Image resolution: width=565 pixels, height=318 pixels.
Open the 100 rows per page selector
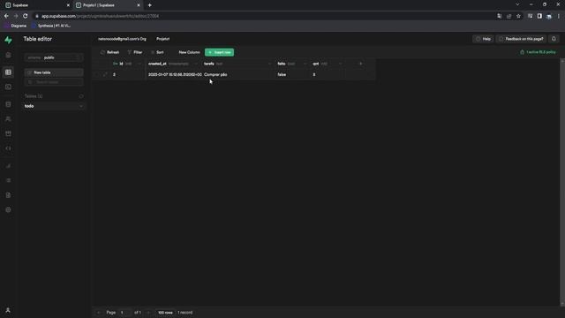[165, 313]
